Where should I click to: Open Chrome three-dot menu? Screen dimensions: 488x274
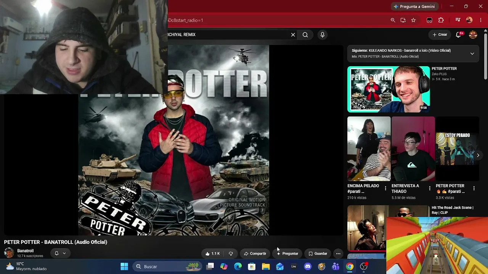pos(481,20)
